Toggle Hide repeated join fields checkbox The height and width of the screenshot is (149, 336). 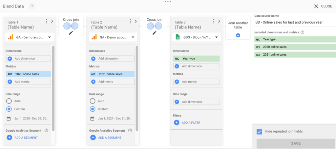259,131
